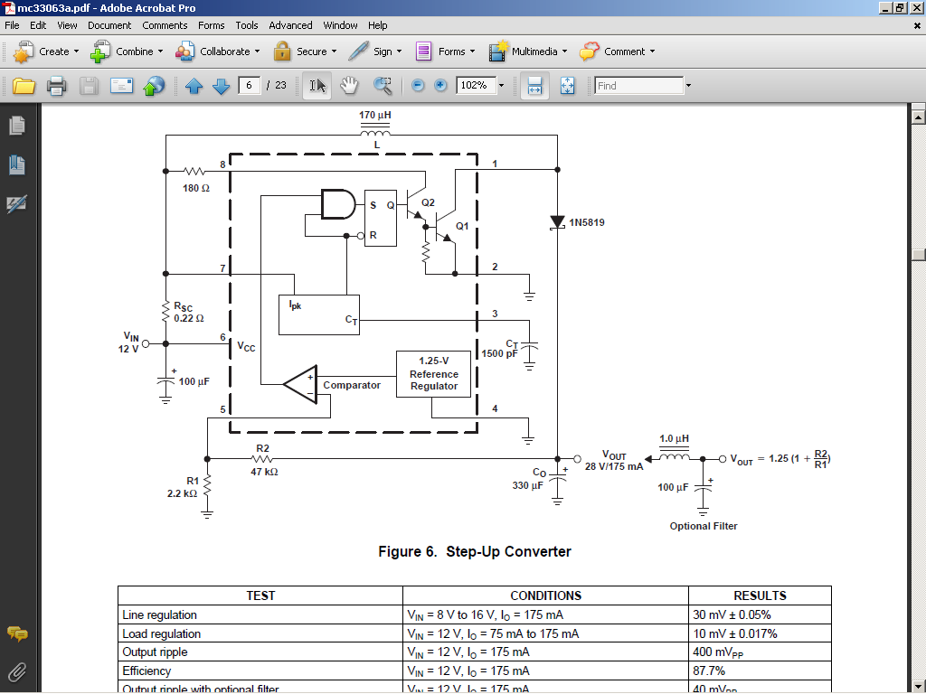Click the email envelope icon
This screenshot has height=694, width=926.
[122, 86]
